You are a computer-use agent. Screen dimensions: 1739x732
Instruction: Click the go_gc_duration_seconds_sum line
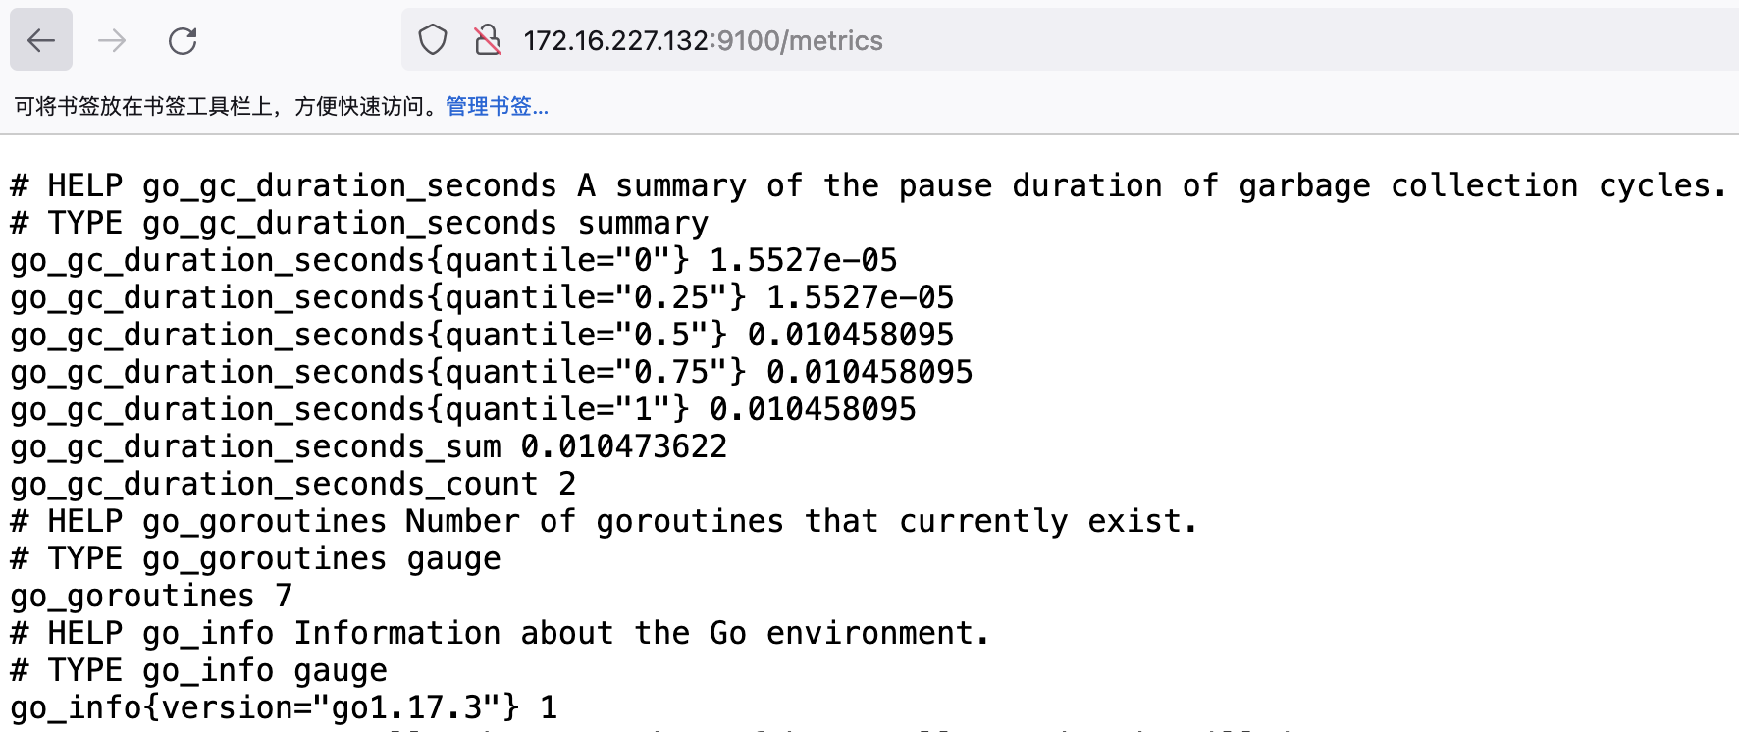coord(369,446)
